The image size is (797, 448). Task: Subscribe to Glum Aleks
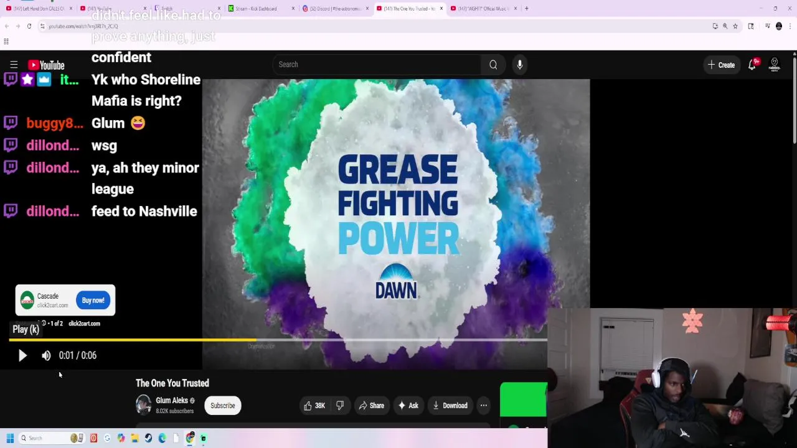pyautogui.click(x=223, y=406)
